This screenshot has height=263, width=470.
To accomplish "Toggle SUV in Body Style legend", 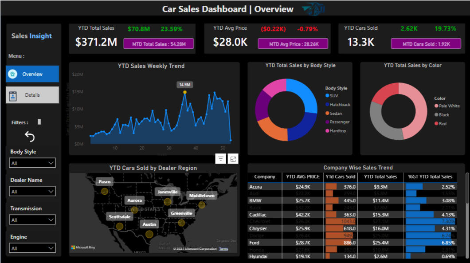I will [334, 96].
